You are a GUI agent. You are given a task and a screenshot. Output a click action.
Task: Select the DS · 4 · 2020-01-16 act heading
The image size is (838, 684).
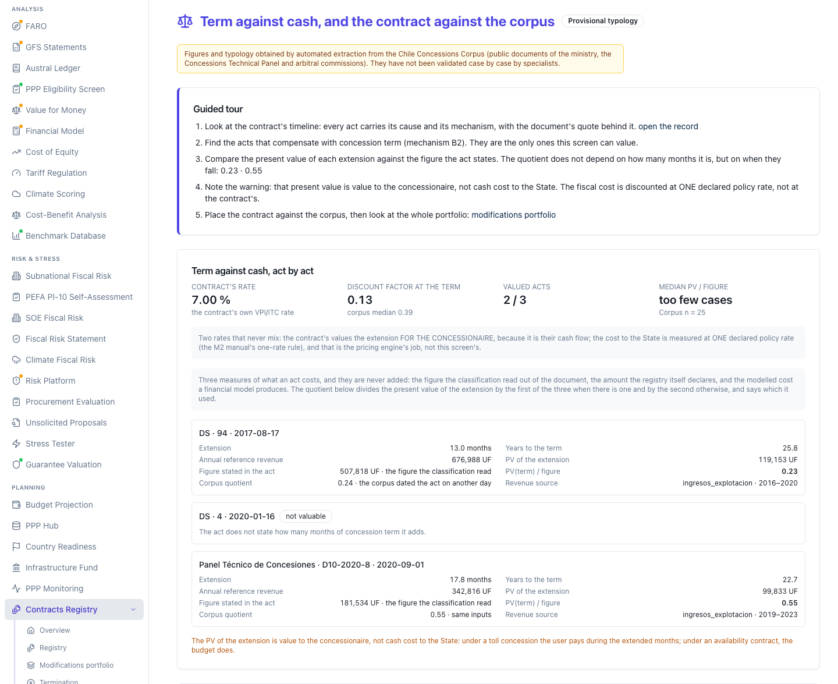click(x=237, y=516)
